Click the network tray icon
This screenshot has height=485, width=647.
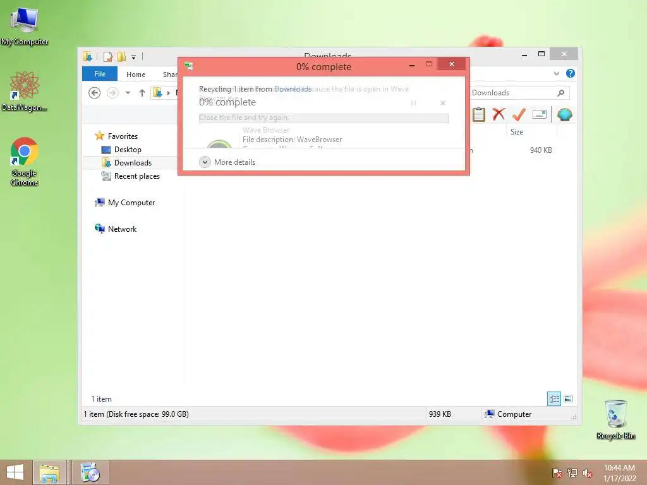(x=572, y=473)
